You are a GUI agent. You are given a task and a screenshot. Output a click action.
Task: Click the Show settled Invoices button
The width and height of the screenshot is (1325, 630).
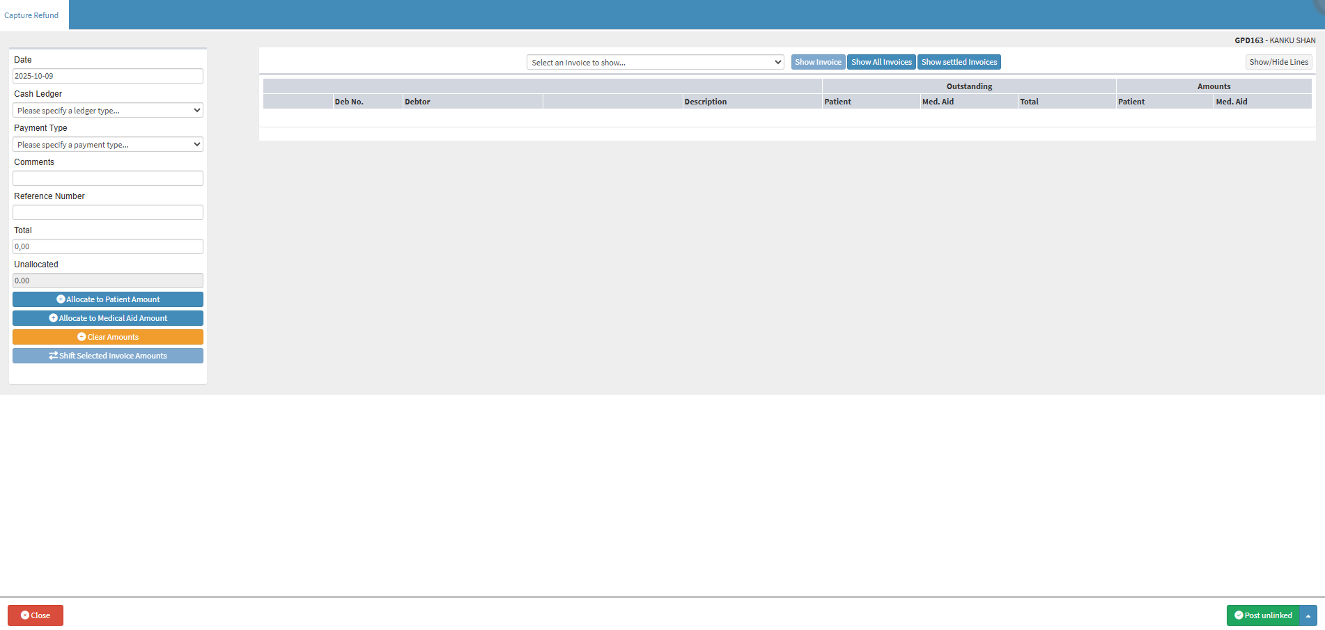point(959,62)
